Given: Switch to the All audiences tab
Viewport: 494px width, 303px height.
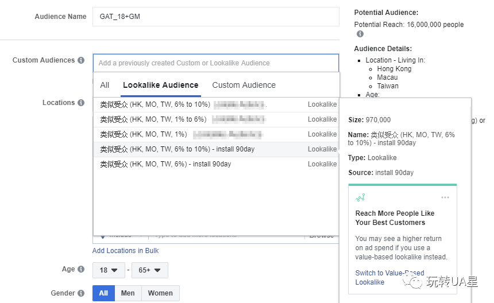Looking at the screenshot, I should tap(105, 85).
